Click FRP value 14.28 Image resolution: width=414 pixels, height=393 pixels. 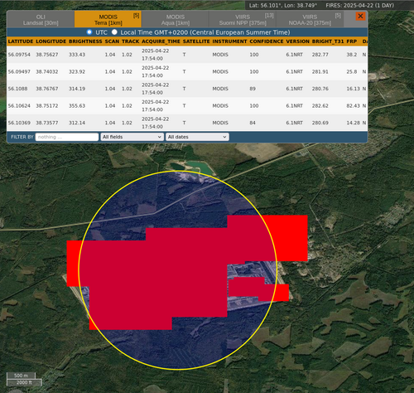coord(353,123)
